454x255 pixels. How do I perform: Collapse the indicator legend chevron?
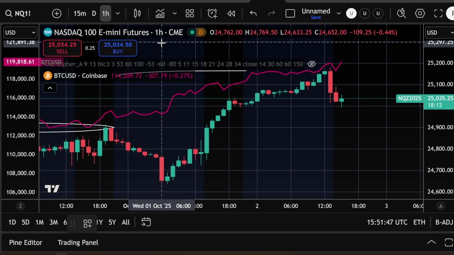pyautogui.click(x=50, y=88)
